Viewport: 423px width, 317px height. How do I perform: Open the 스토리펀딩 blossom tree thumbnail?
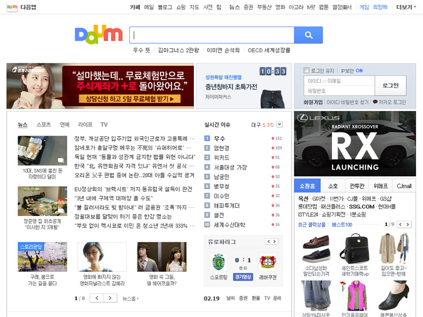(42, 257)
